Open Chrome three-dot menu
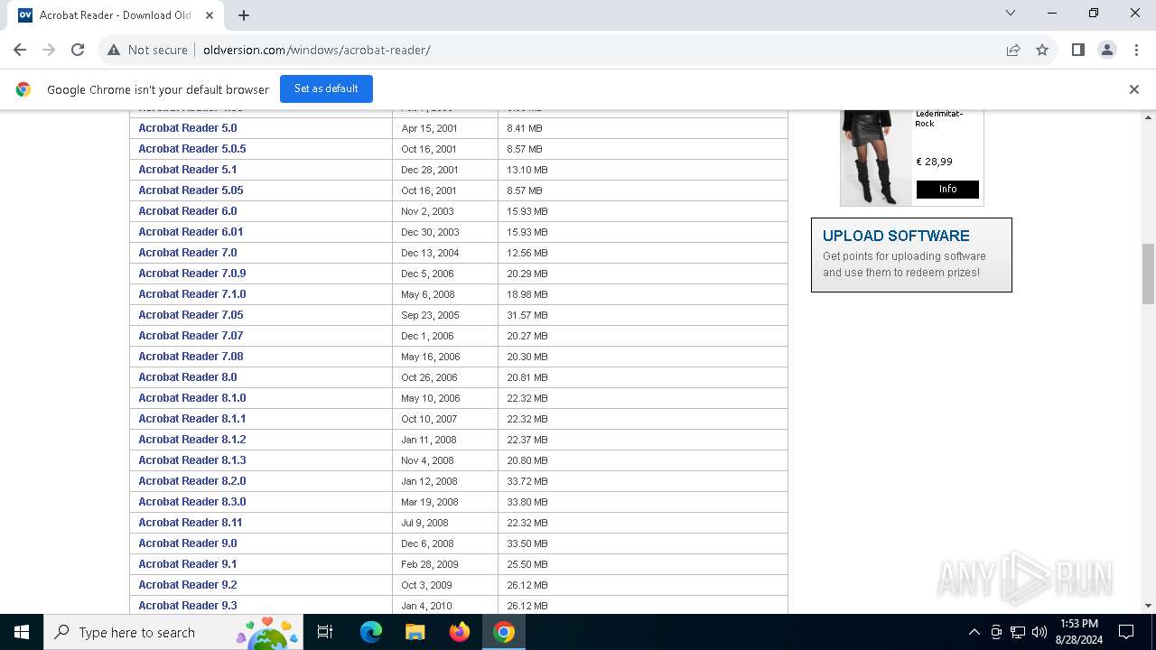The height and width of the screenshot is (650, 1156). (1136, 50)
